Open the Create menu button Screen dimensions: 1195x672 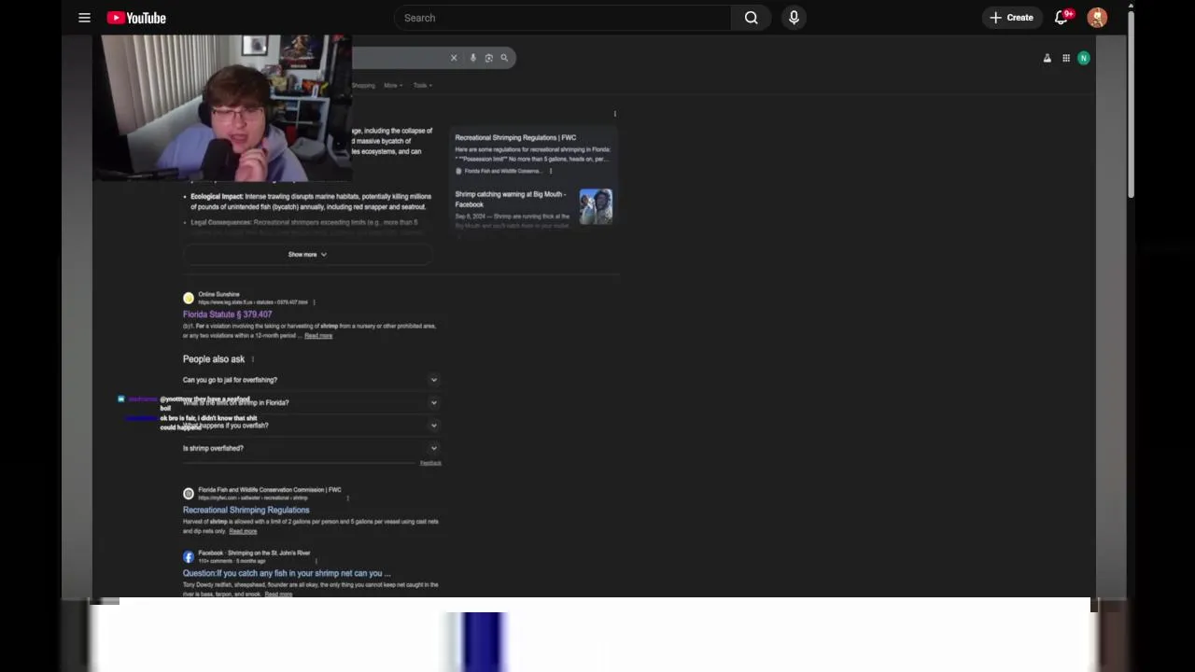[1012, 18]
